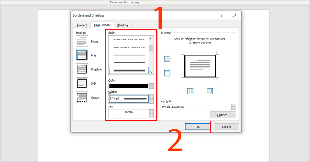Switch to the Shading tab
This screenshot has height=162, width=310.
(x=122, y=25)
